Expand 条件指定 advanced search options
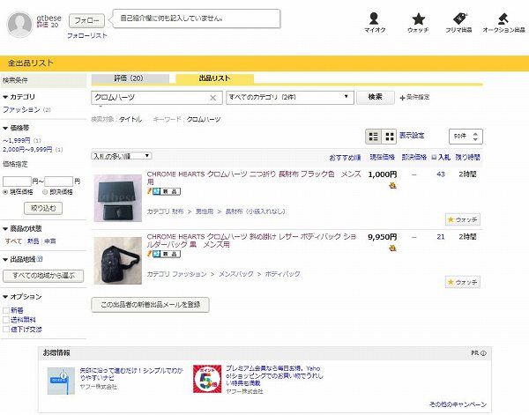This screenshot has height=415, width=529. (x=414, y=98)
